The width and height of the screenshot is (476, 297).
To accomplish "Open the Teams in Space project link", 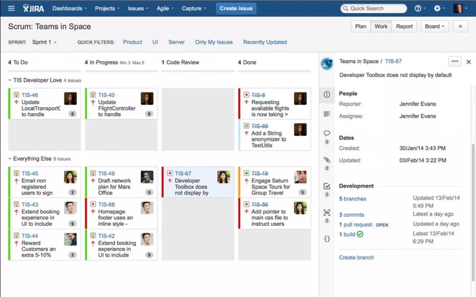I will pyautogui.click(x=359, y=61).
